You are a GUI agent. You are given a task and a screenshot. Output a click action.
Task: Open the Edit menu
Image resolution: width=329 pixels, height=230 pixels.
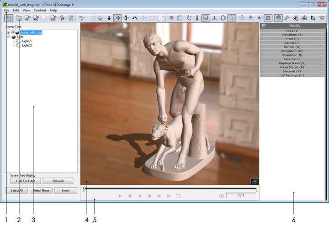coord(16,10)
